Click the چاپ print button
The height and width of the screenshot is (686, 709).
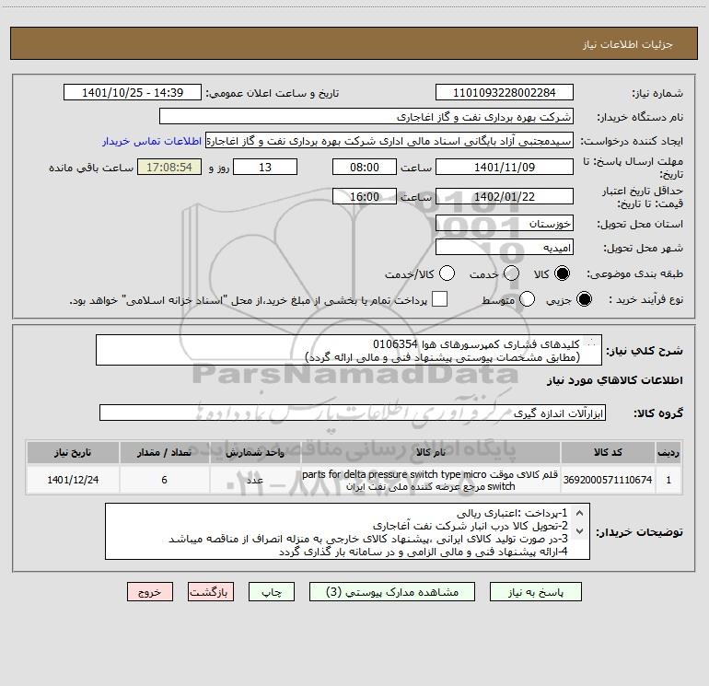point(272,592)
